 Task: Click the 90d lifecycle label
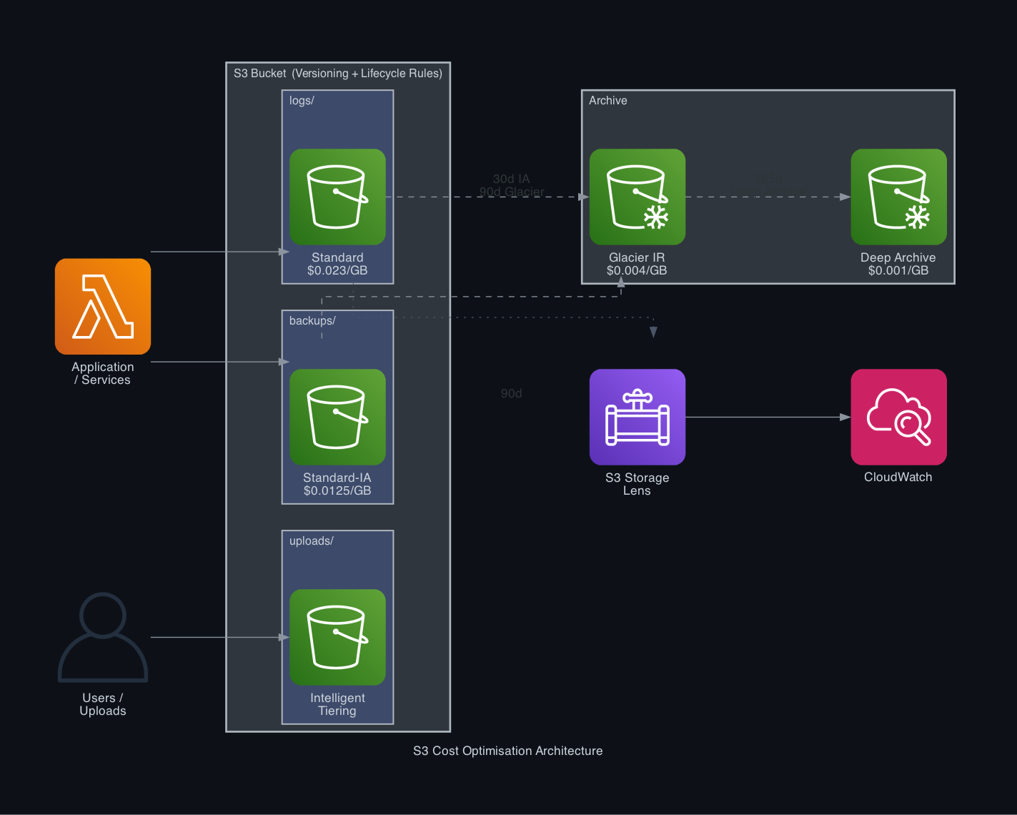click(511, 393)
